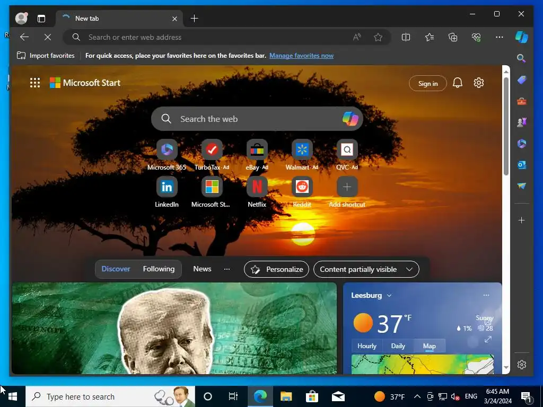Click the Personalize button

[276, 269]
